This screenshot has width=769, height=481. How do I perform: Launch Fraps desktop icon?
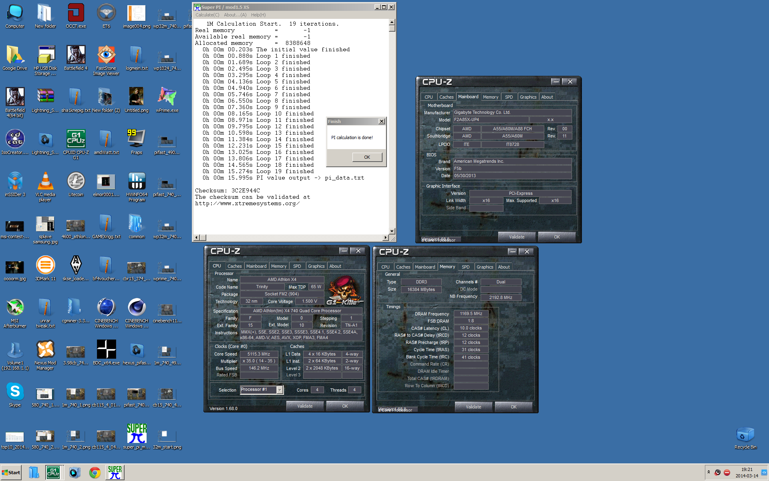point(137,142)
